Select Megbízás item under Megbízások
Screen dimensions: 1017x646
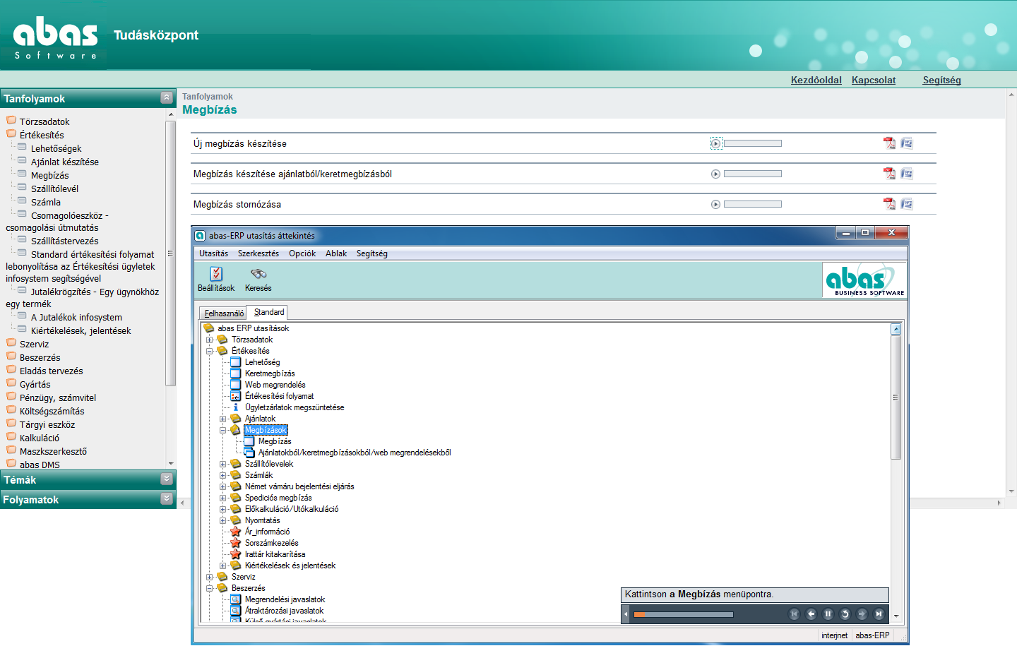(275, 441)
